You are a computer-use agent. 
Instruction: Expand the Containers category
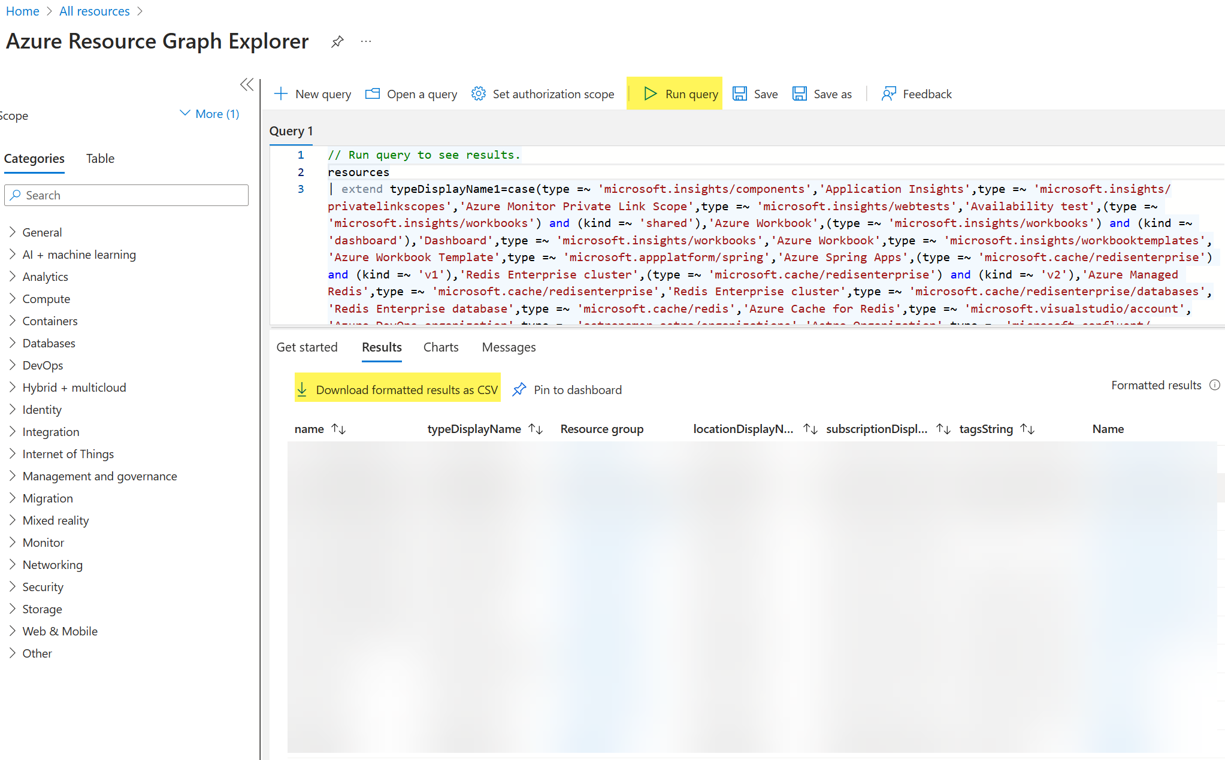[x=13, y=320]
